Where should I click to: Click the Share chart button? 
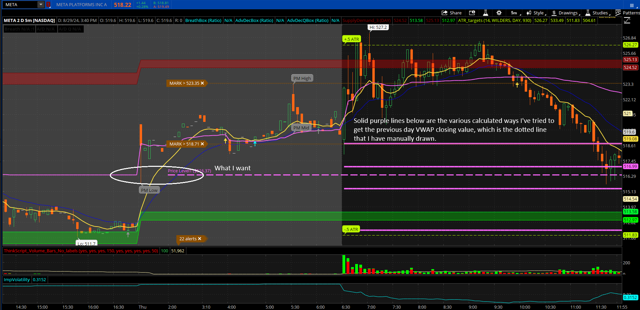click(451, 13)
